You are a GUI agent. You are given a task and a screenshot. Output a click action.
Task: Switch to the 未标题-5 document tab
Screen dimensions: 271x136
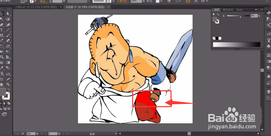[x=85, y=7]
